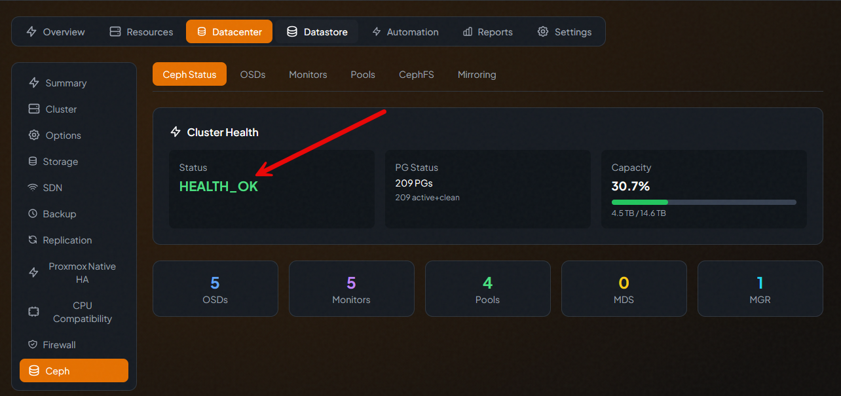The width and height of the screenshot is (841, 396).
Task: Click the HEALTH_OK status text
Action: coord(219,186)
